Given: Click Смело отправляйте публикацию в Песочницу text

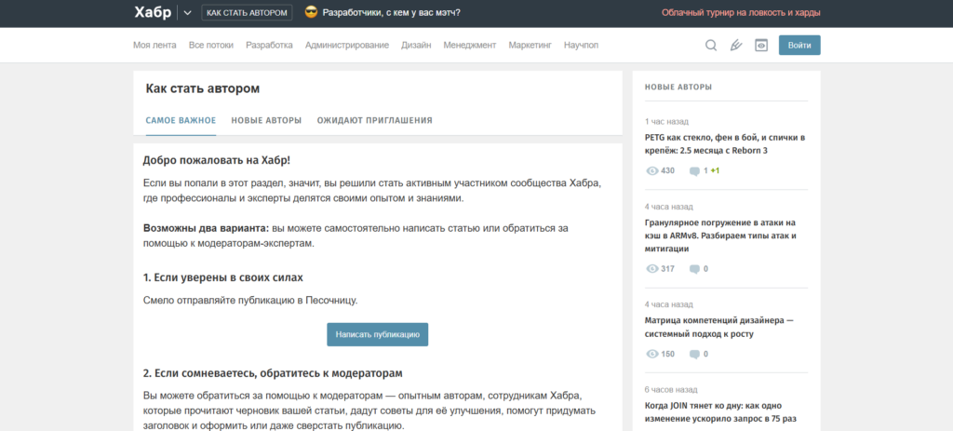Looking at the screenshot, I should (x=249, y=301).
